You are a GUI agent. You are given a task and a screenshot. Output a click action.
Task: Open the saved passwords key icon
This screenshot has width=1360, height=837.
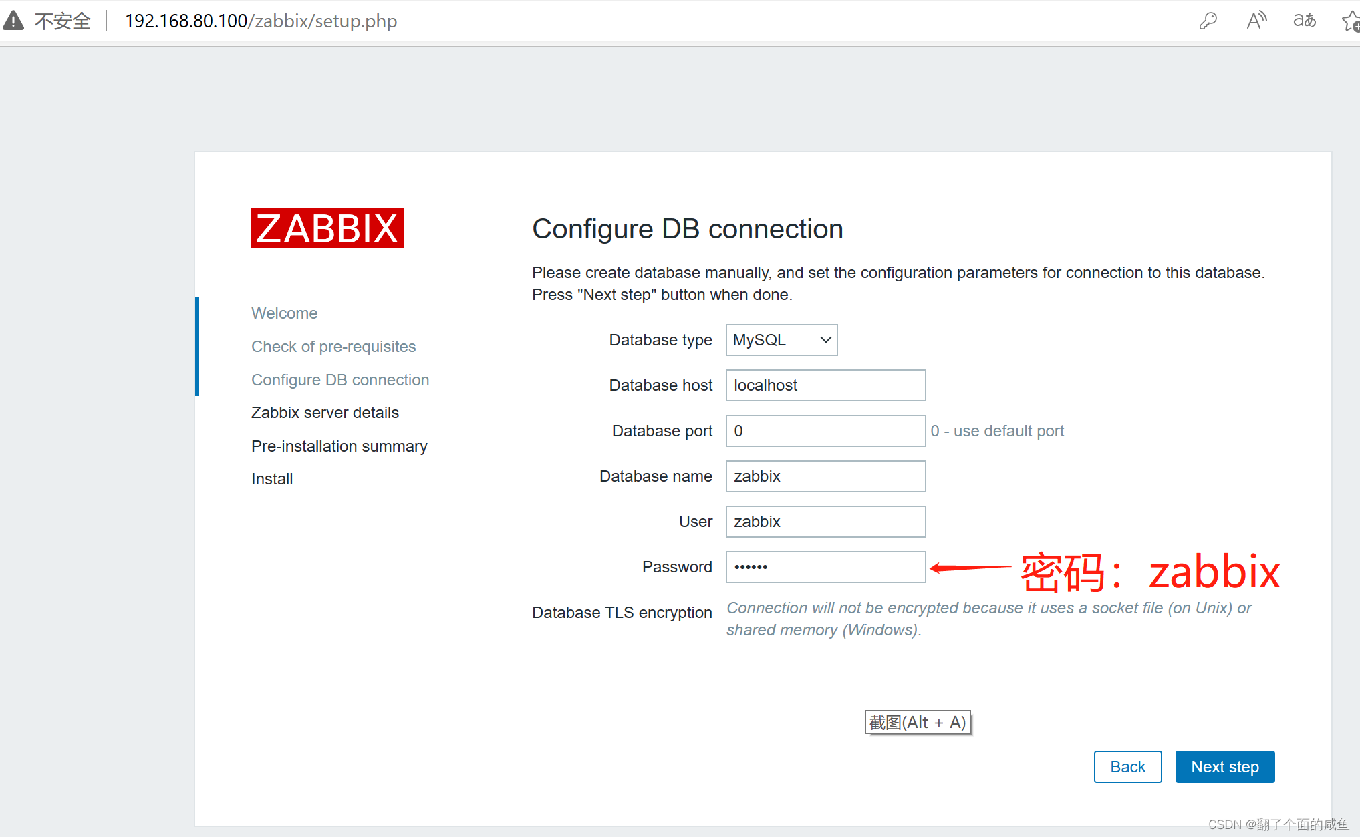click(x=1208, y=21)
